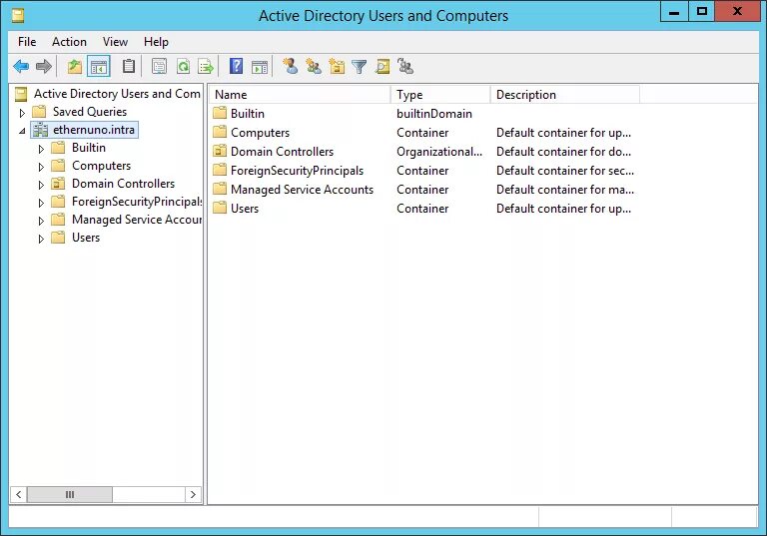Minimize the Active Directory window
This screenshot has height=536, width=767.
point(674,11)
